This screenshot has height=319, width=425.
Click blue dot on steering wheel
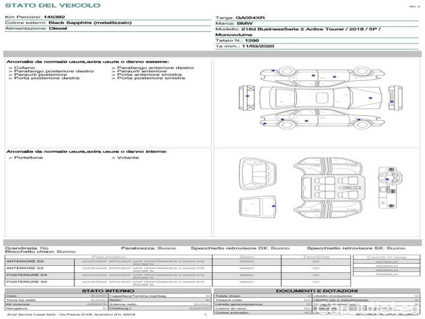387,179
